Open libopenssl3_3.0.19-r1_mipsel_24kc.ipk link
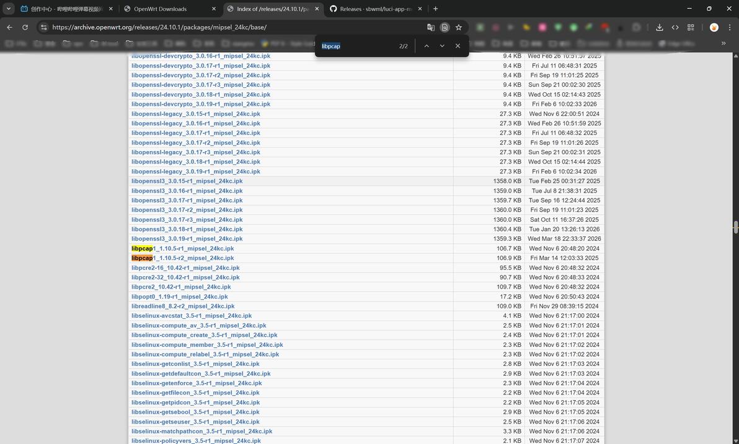This screenshot has width=739, height=444. click(x=187, y=238)
